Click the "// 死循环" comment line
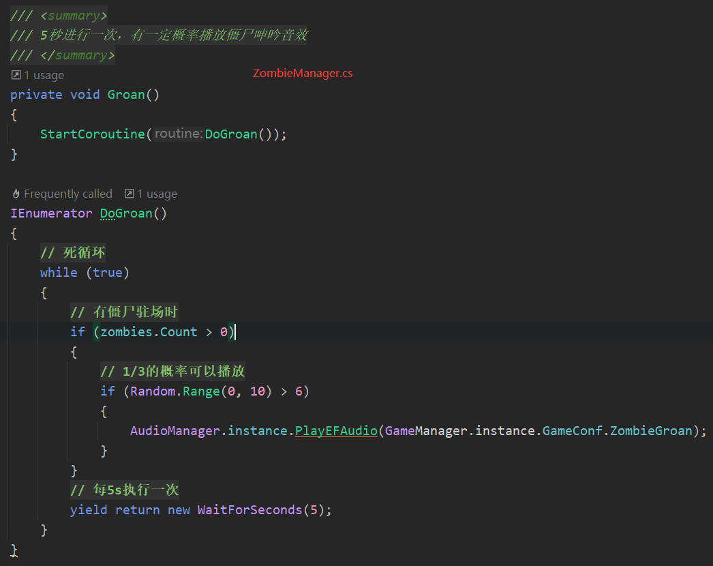This screenshot has width=713, height=566. pyautogui.click(x=72, y=252)
